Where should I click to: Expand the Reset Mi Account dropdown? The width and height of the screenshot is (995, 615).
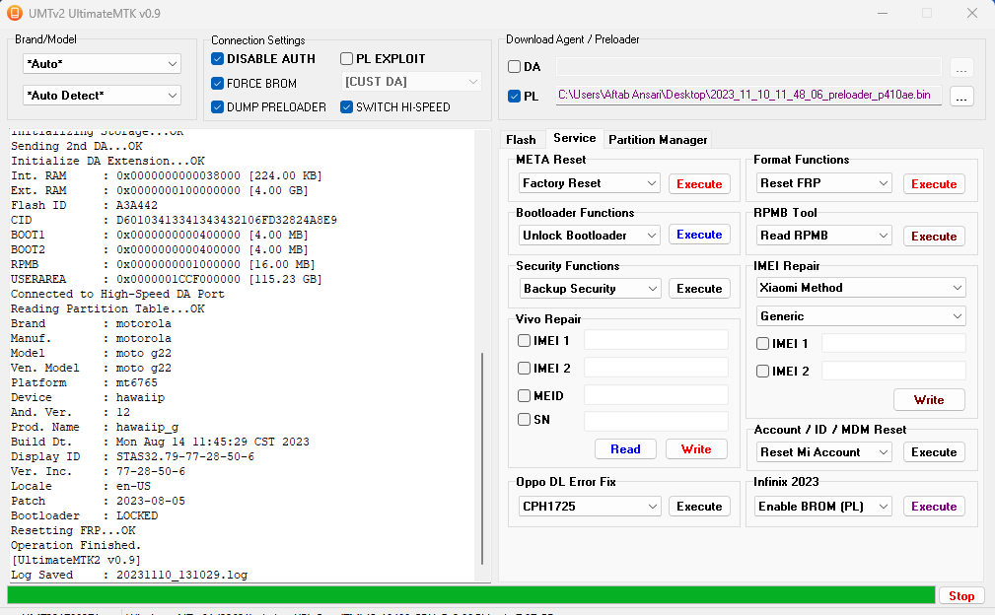tap(824, 452)
